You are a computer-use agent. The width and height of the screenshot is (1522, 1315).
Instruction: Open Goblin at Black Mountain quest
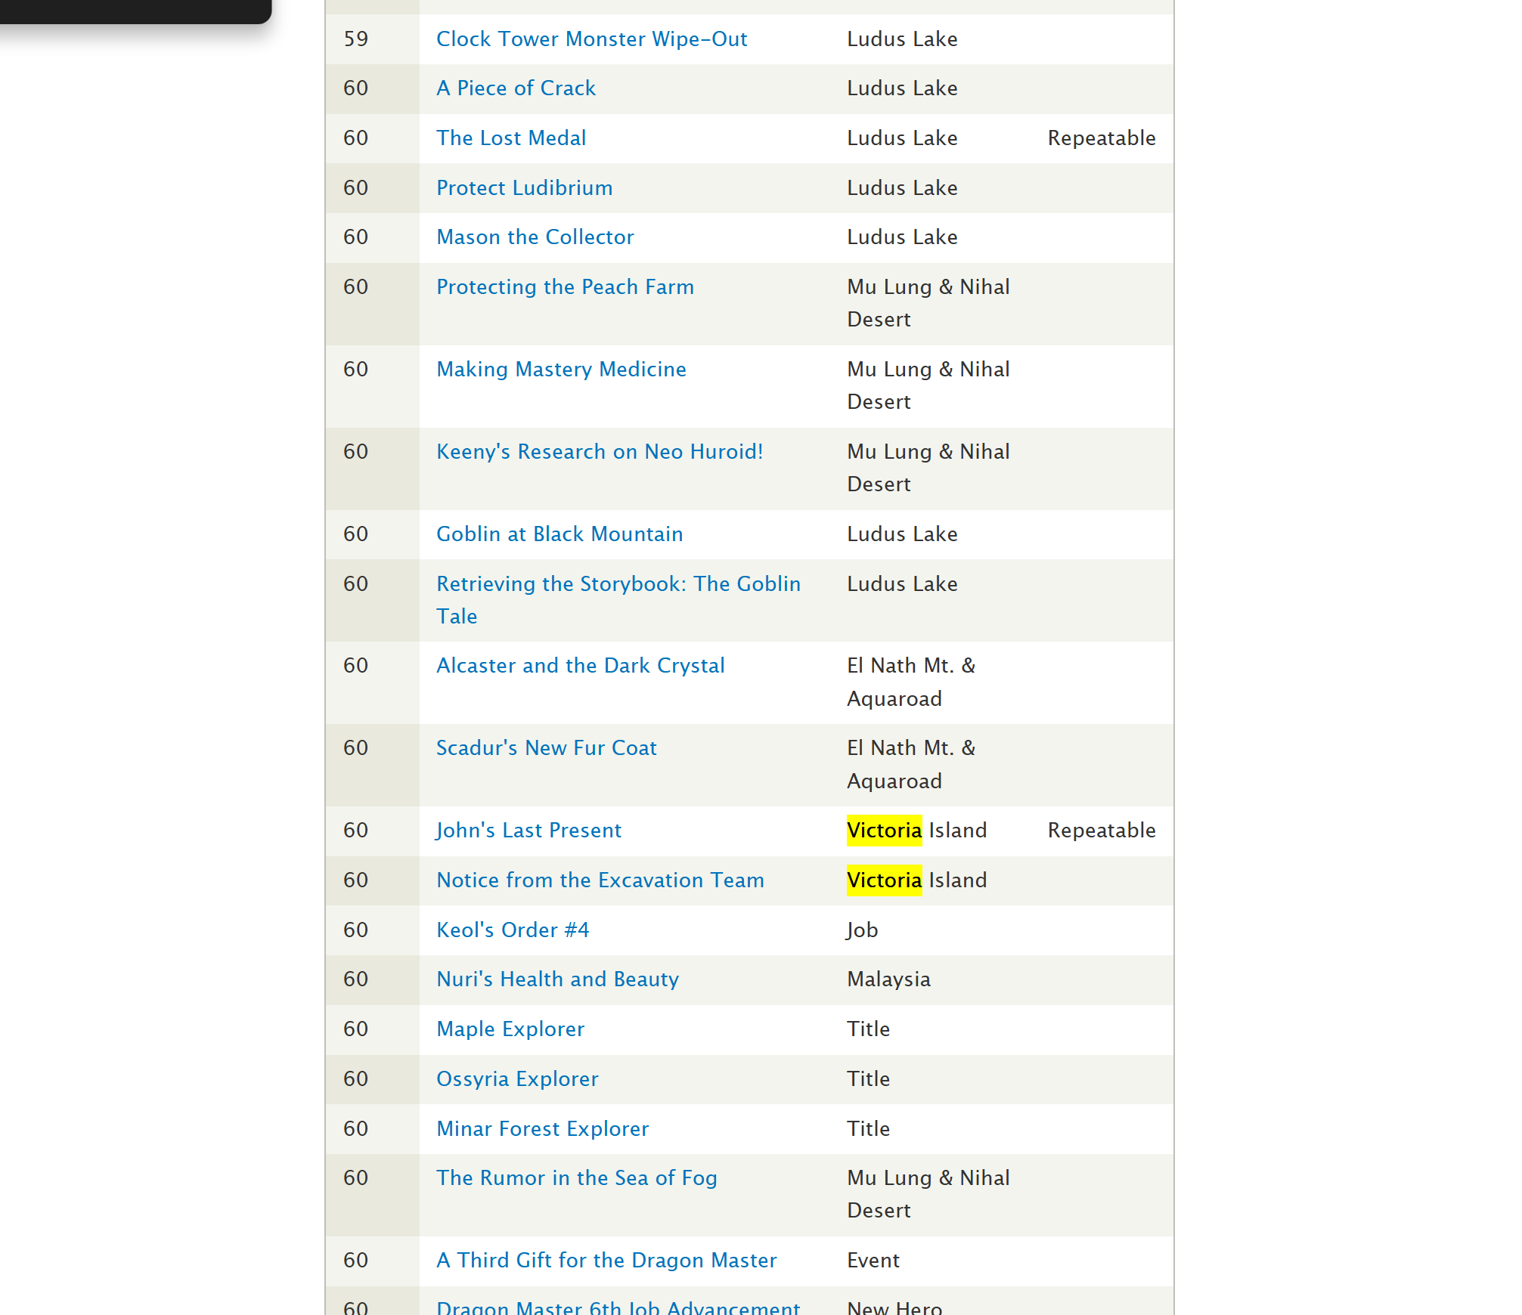pyautogui.click(x=560, y=534)
